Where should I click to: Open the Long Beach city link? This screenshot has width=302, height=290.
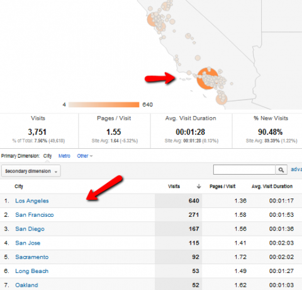click(x=32, y=271)
